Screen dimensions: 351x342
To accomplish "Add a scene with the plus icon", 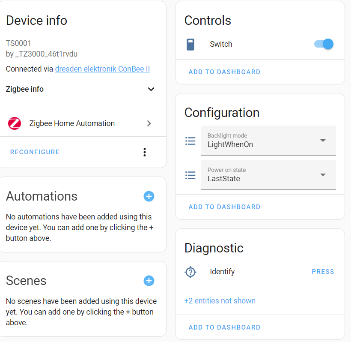I will point(149,281).
